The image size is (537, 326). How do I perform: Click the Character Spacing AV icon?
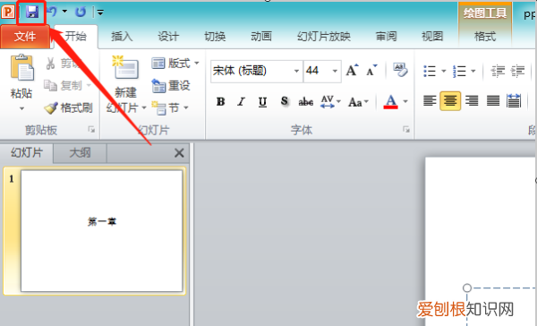(328, 101)
